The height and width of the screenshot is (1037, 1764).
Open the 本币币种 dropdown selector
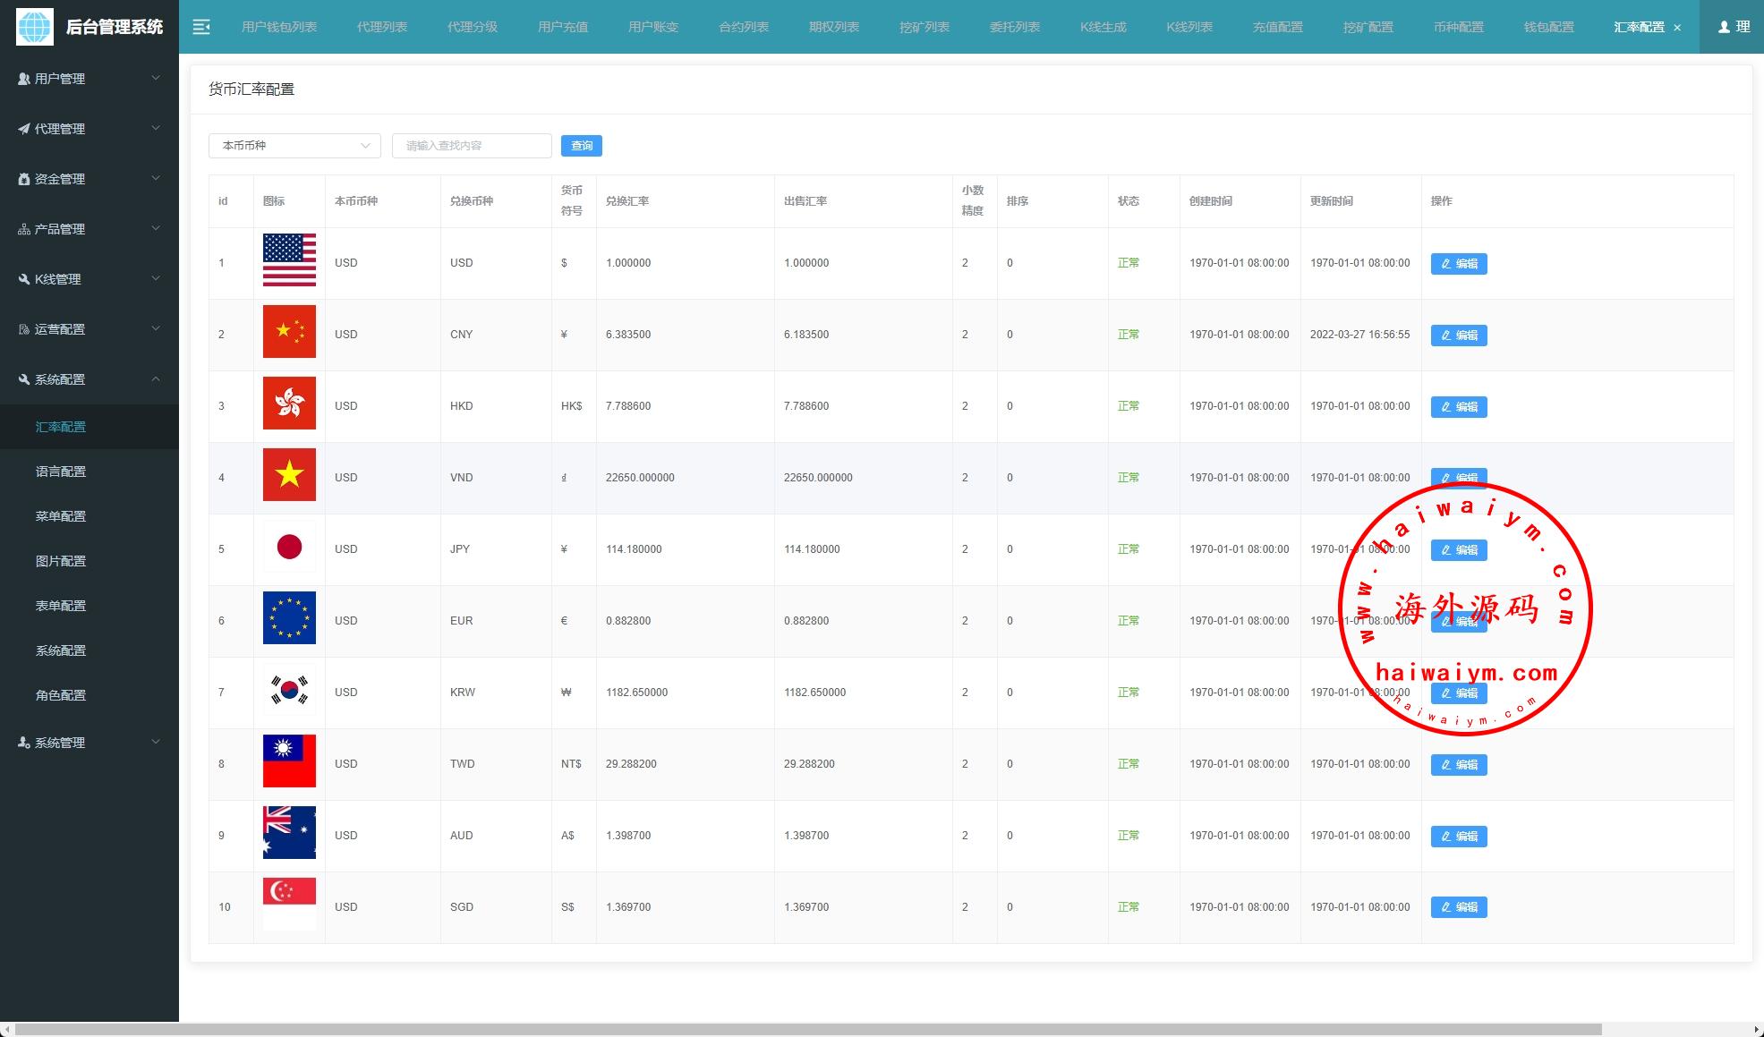(294, 146)
